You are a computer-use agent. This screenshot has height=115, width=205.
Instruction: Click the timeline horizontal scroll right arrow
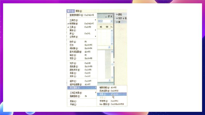pyautogui.click(x=109, y=47)
